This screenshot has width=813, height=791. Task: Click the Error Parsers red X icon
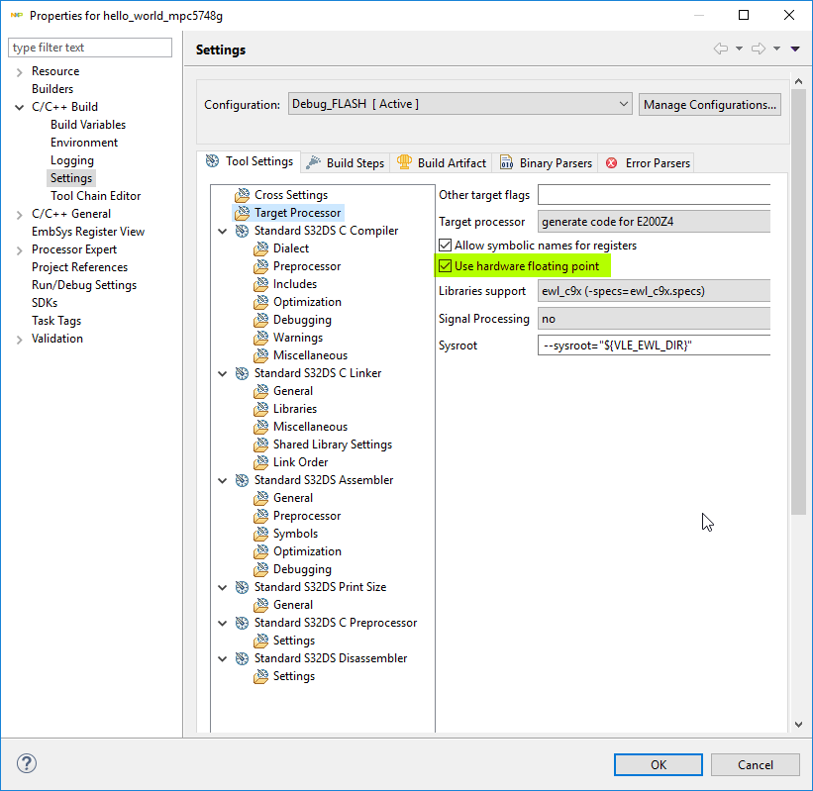[x=612, y=162]
